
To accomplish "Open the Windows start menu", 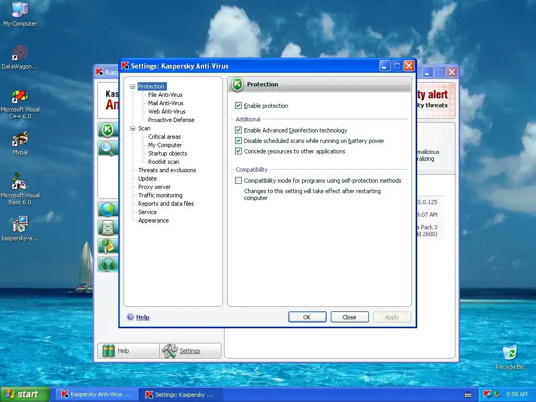I will point(25,394).
